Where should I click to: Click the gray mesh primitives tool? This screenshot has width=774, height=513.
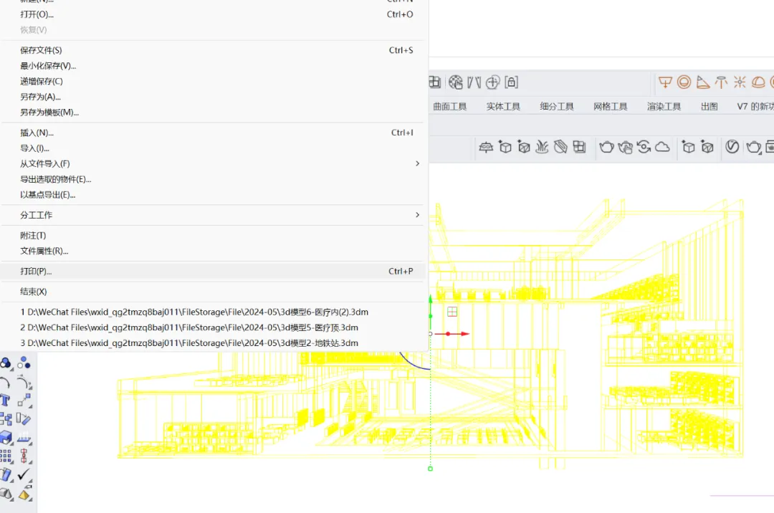tap(6, 493)
